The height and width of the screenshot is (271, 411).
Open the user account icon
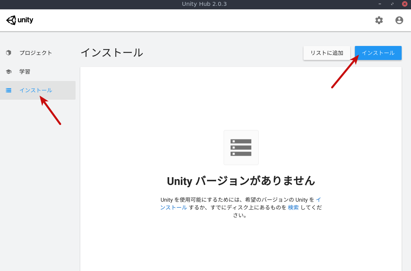pos(399,20)
